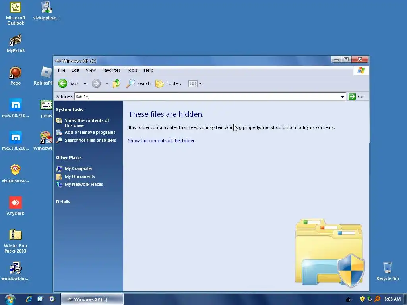Screen dimensions: 407x305
Task: Expand the Details section header
Action: (x=63, y=202)
